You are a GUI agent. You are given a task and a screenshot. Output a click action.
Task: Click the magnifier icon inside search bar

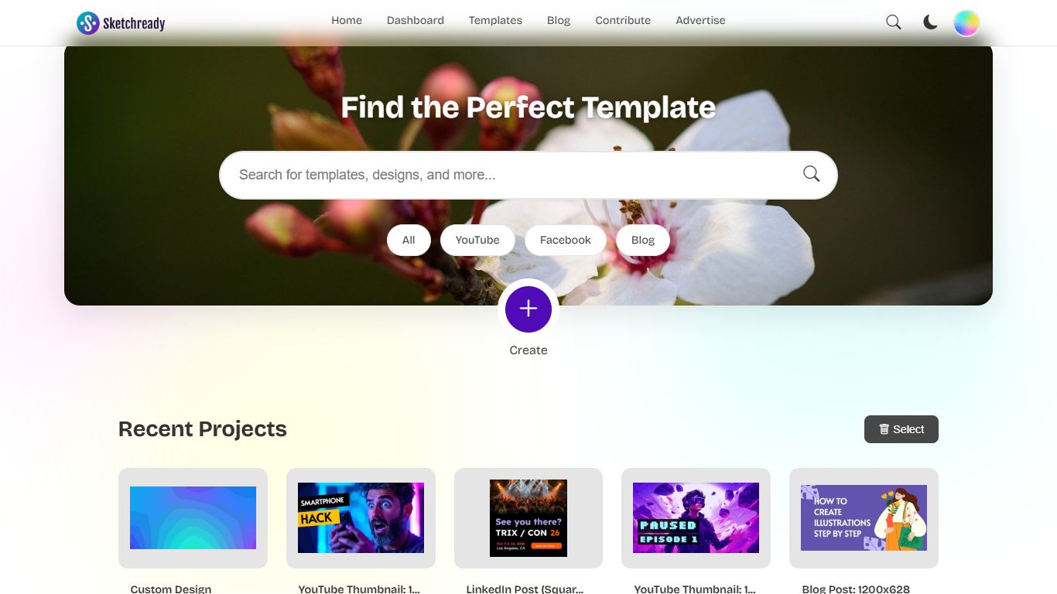(x=811, y=174)
